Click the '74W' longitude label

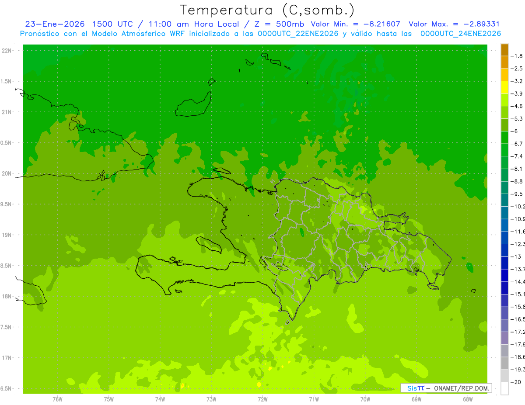(160, 399)
